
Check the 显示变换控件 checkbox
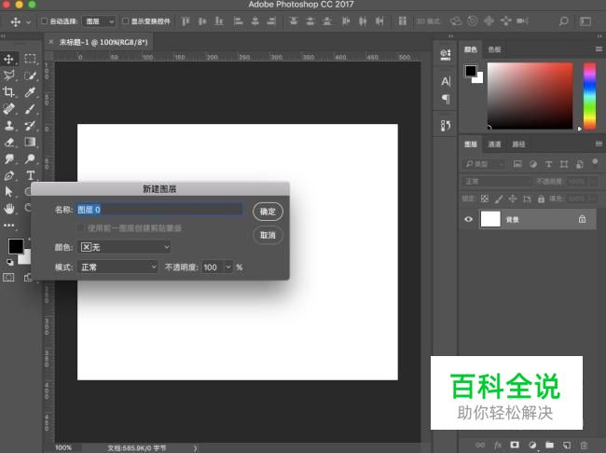(x=126, y=21)
